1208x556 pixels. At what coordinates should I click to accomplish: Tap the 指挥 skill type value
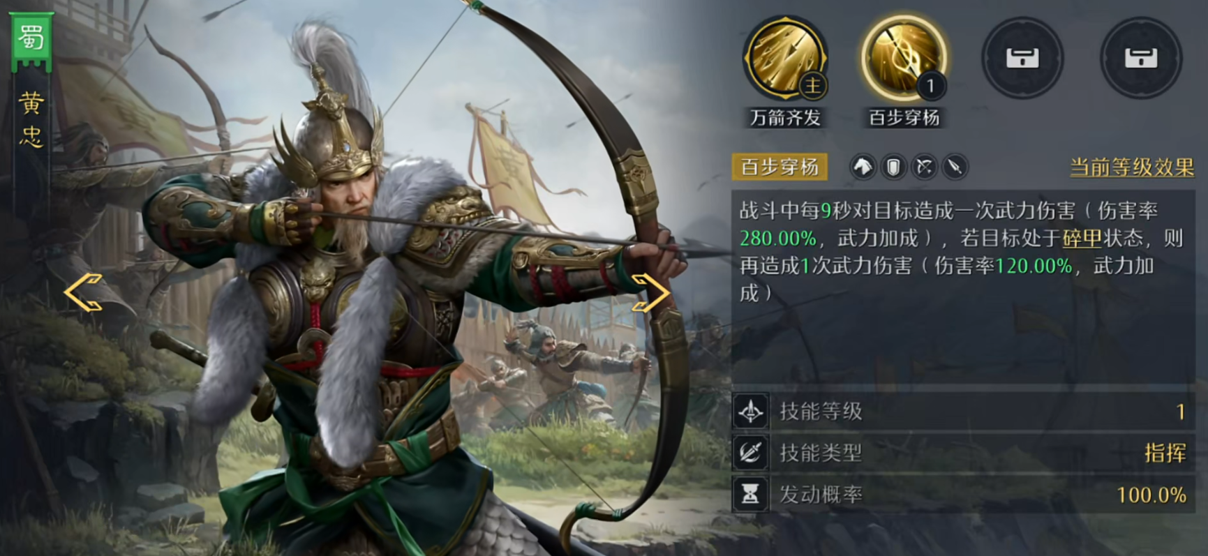click(1165, 453)
